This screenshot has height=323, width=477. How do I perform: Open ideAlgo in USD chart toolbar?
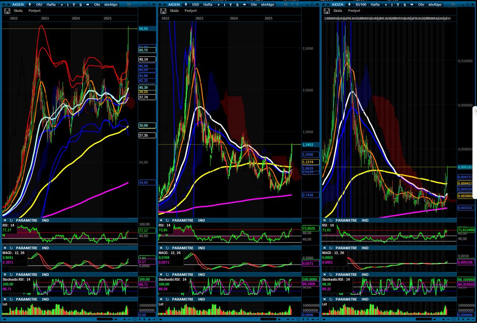point(267,4)
